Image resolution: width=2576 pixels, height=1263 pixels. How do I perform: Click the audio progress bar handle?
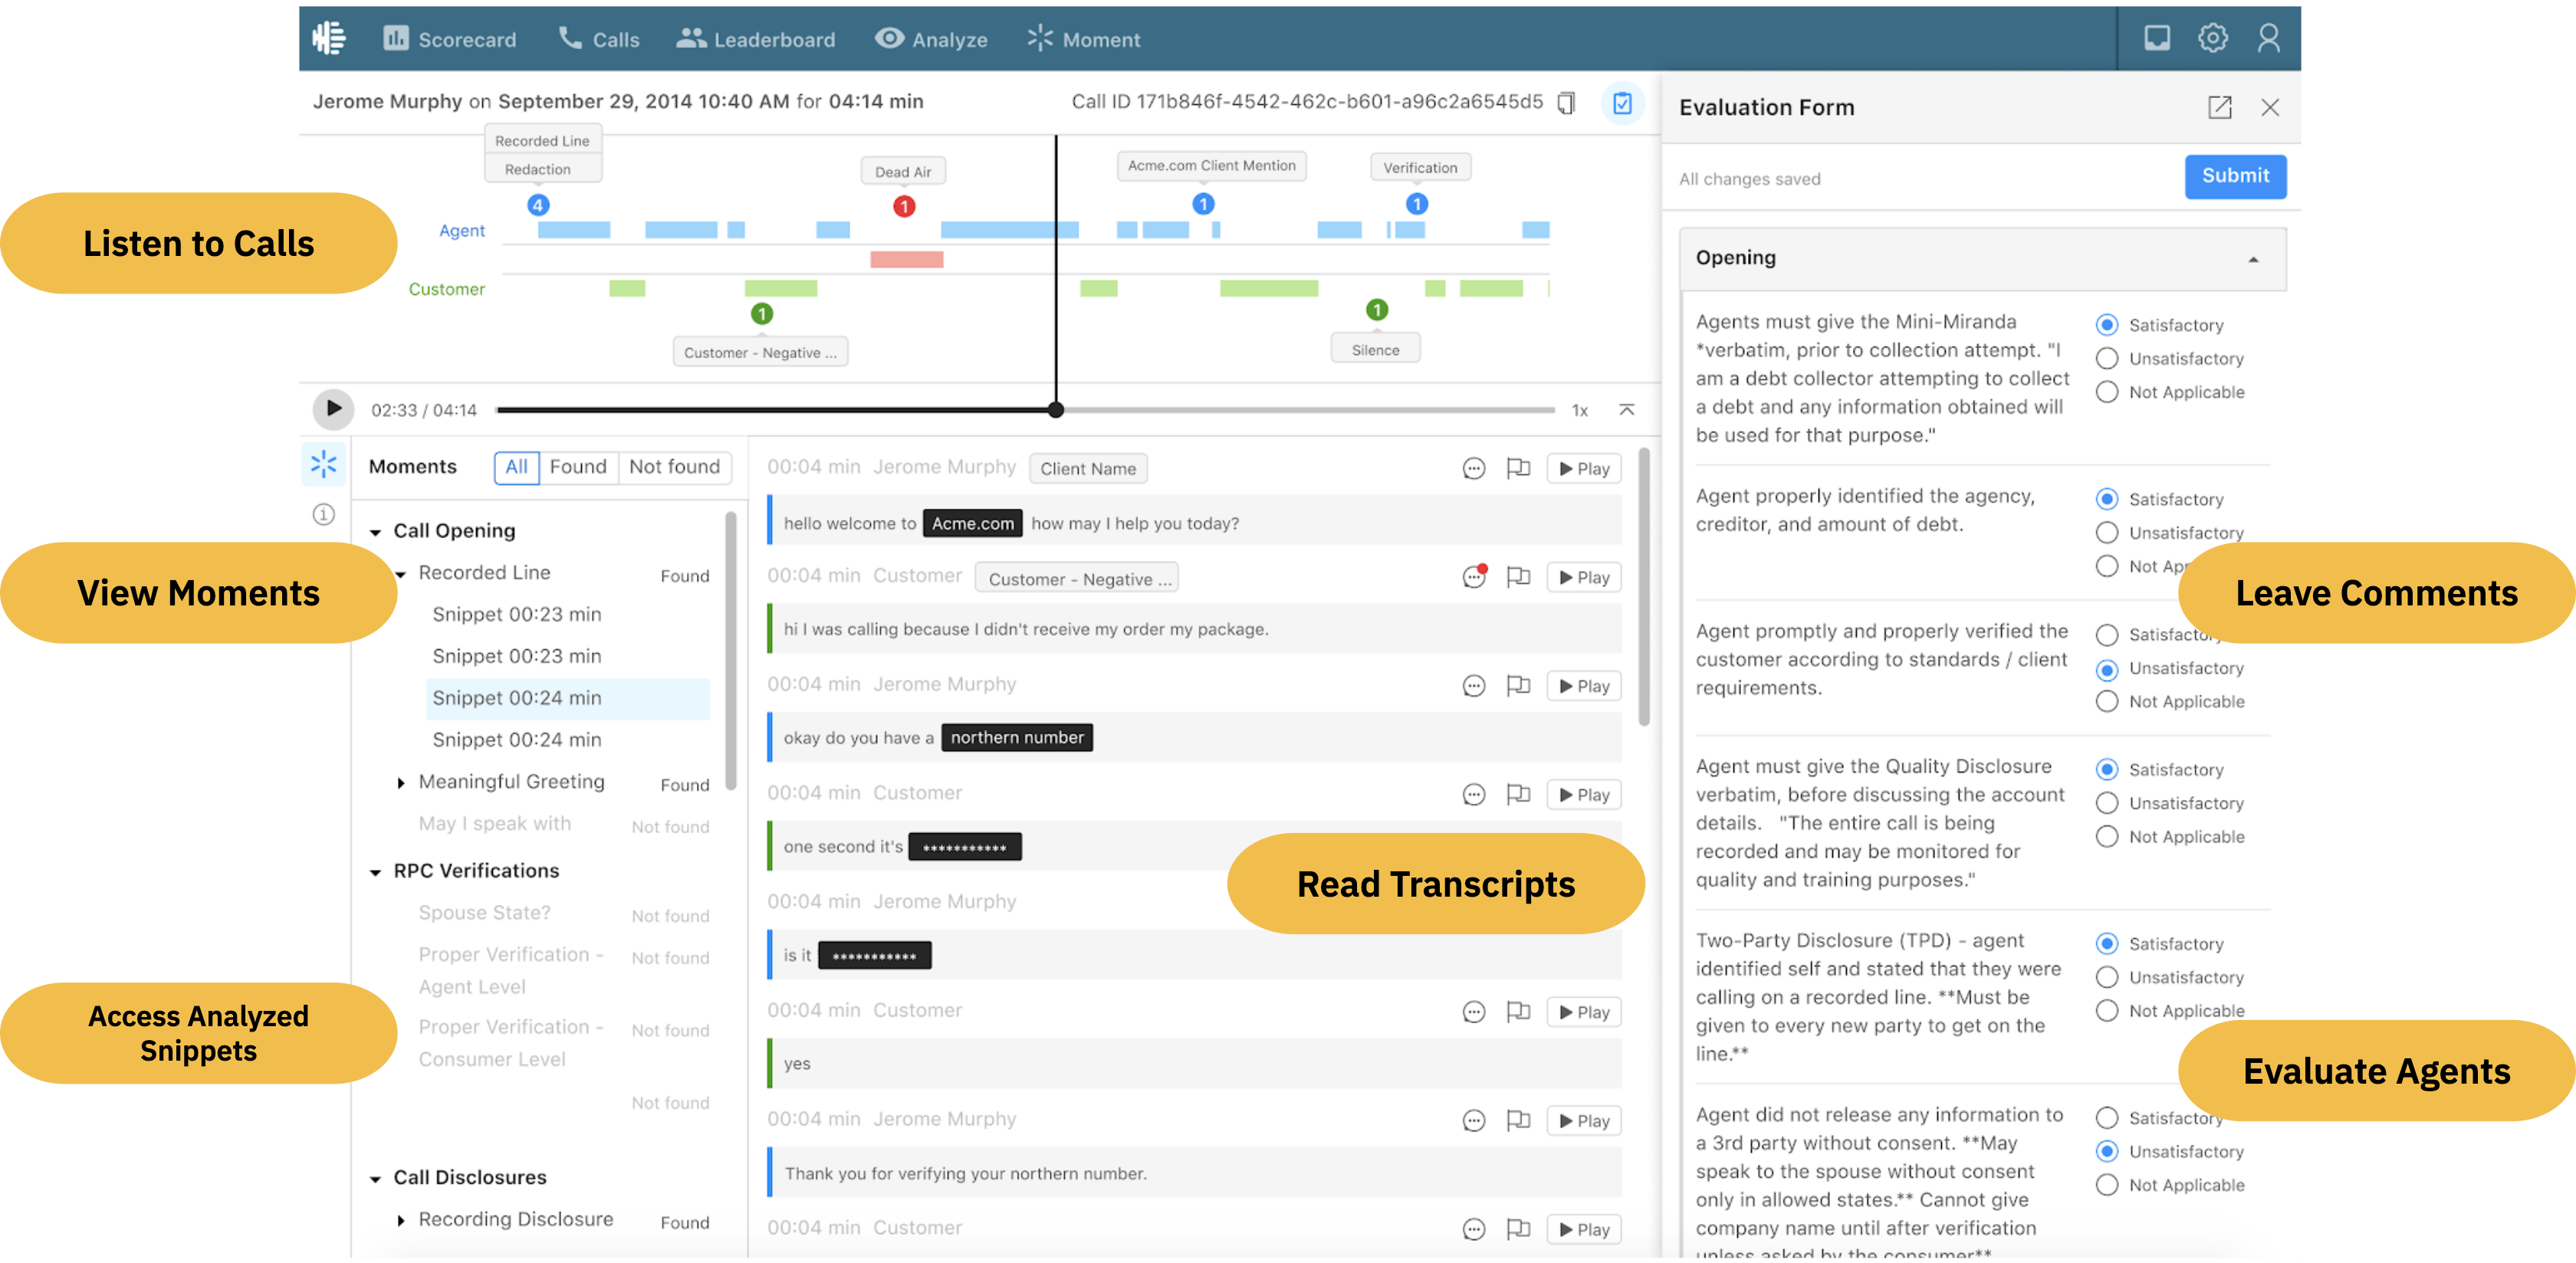click(x=1055, y=410)
